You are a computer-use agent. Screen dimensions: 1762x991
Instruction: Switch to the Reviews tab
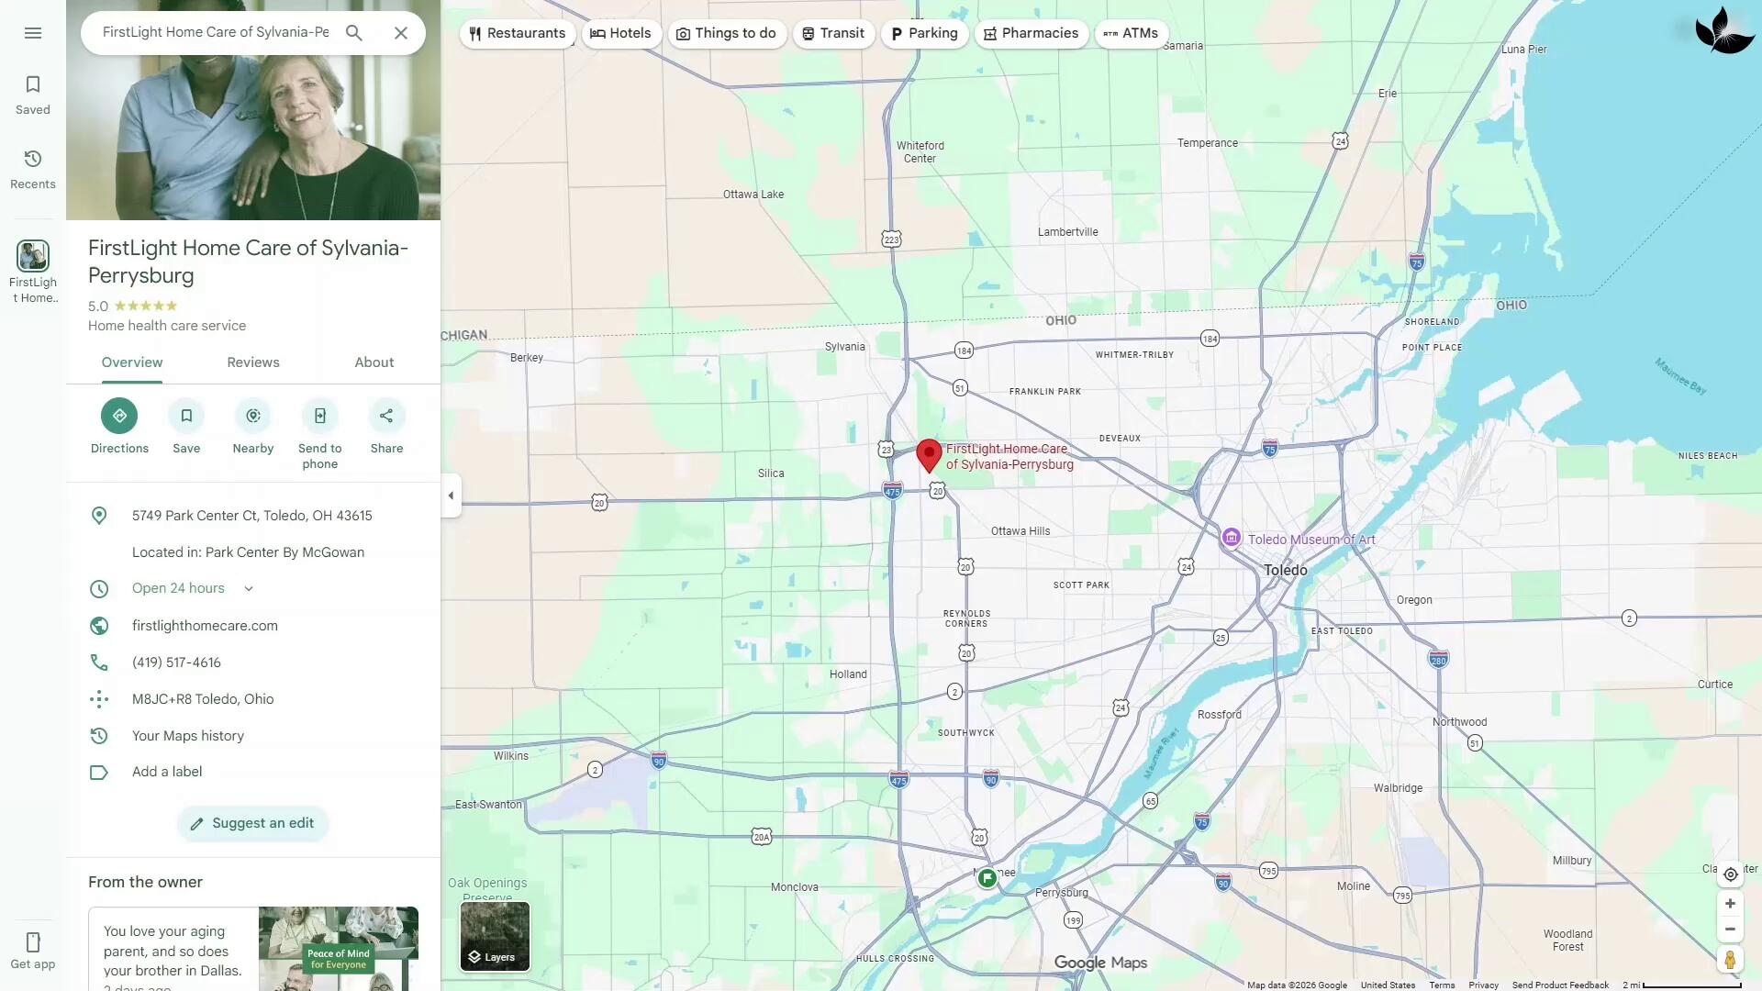[x=253, y=362]
